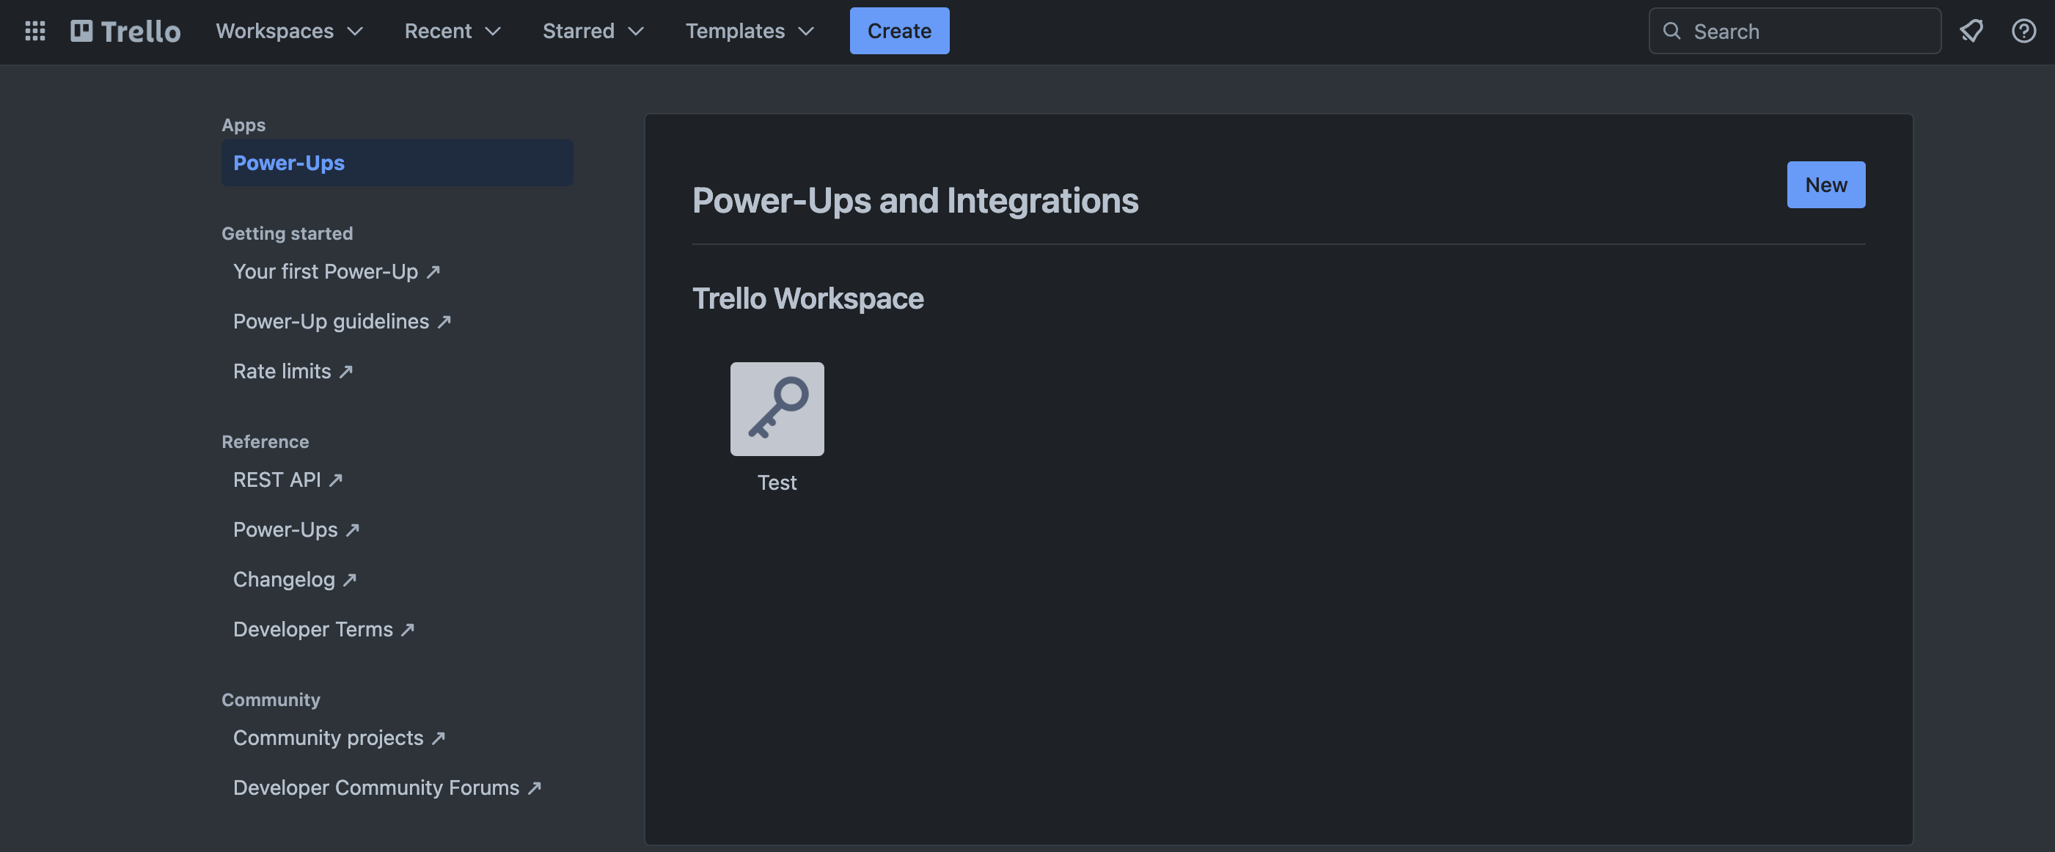Screen dimensions: 2055x852
Task: Expand the Workspaces dropdown
Action: tap(289, 31)
